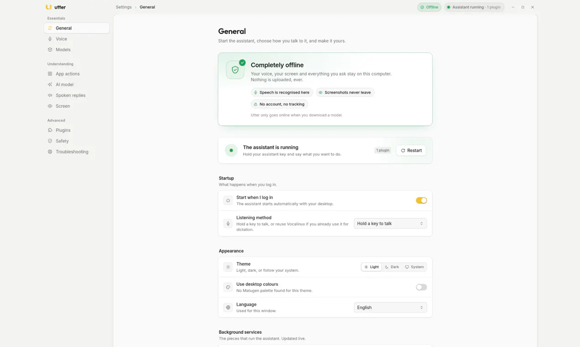Switch to AI model settings
The width and height of the screenshot is (580, 347).
coord(77,84)
